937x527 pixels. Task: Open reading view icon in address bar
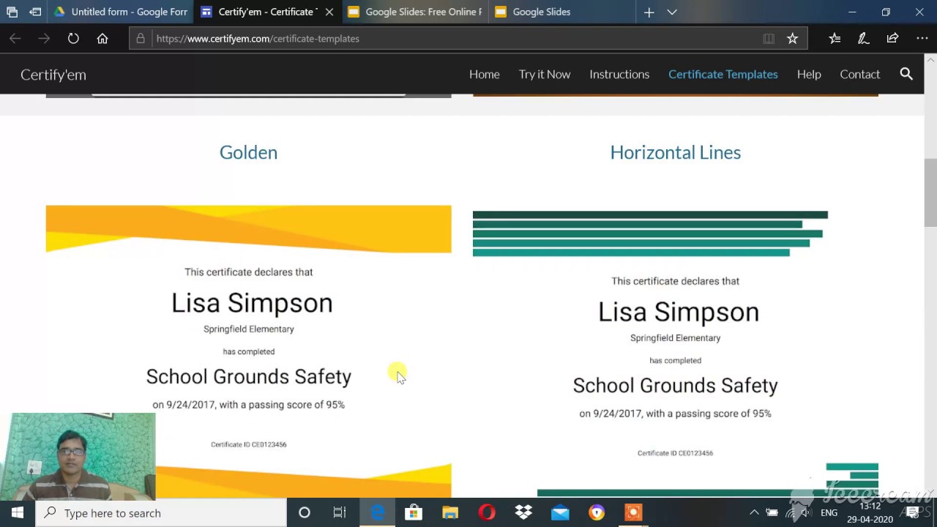(769, 39)
